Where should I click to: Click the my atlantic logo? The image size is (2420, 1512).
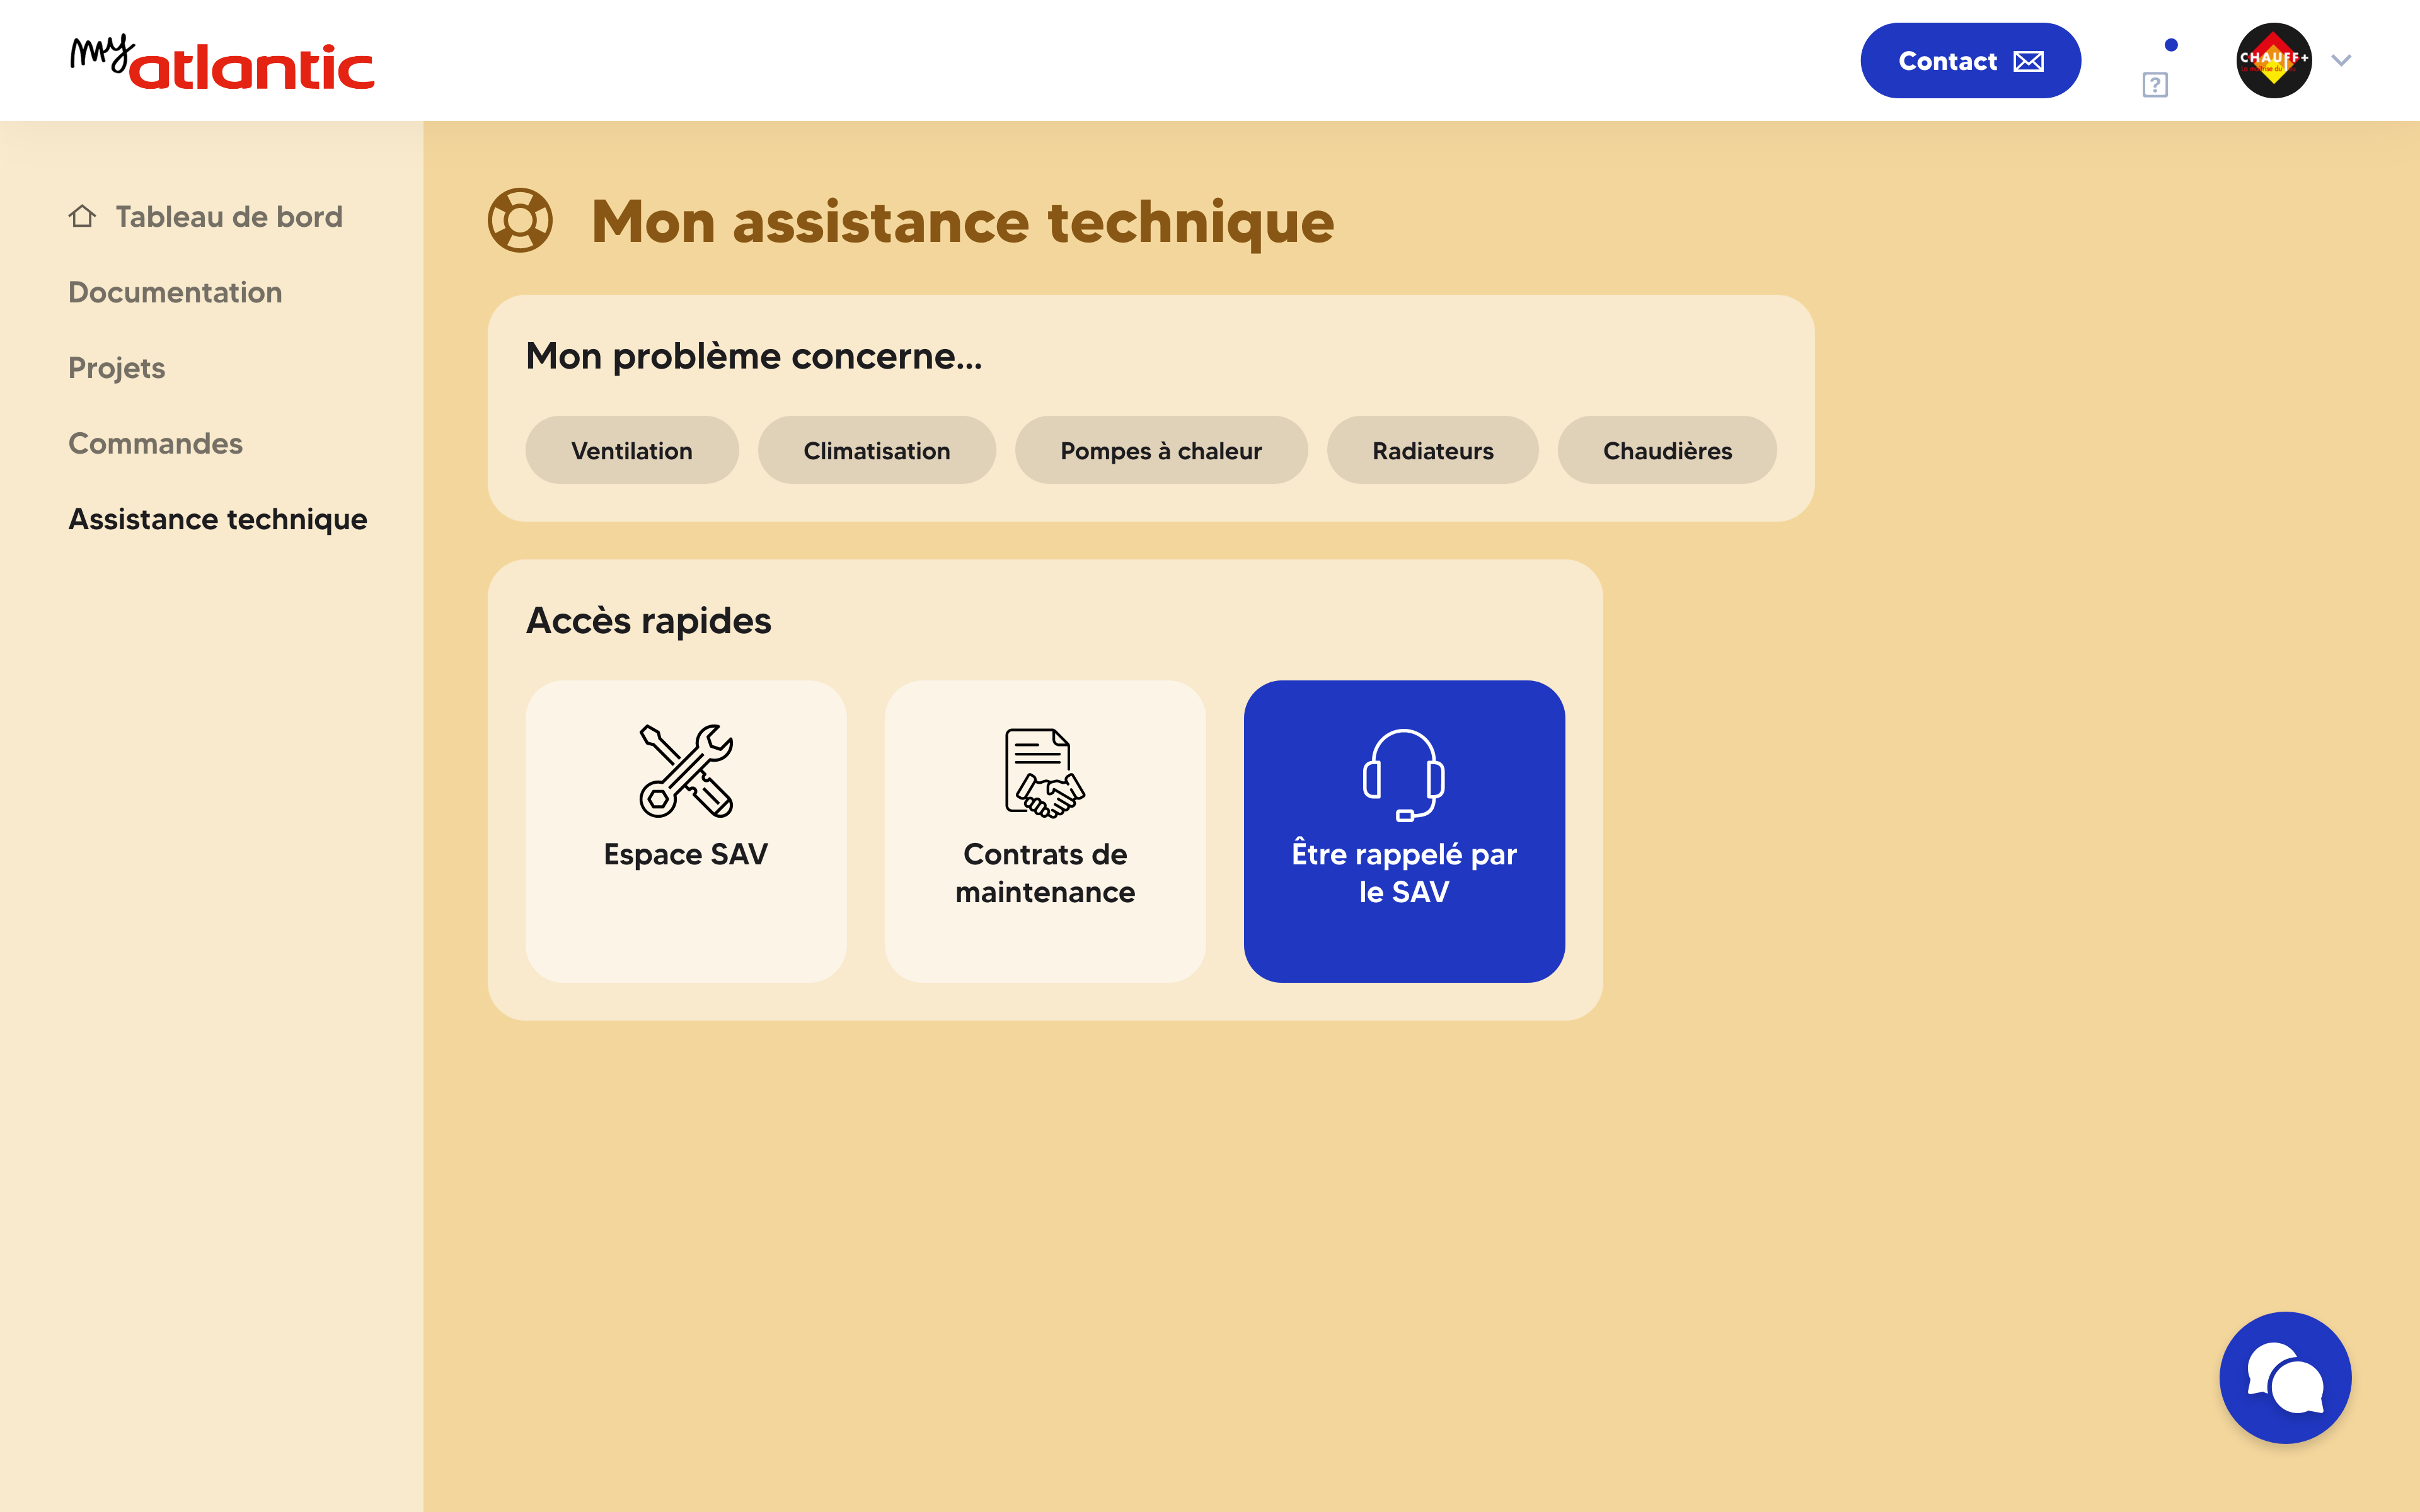click(221, 62)
